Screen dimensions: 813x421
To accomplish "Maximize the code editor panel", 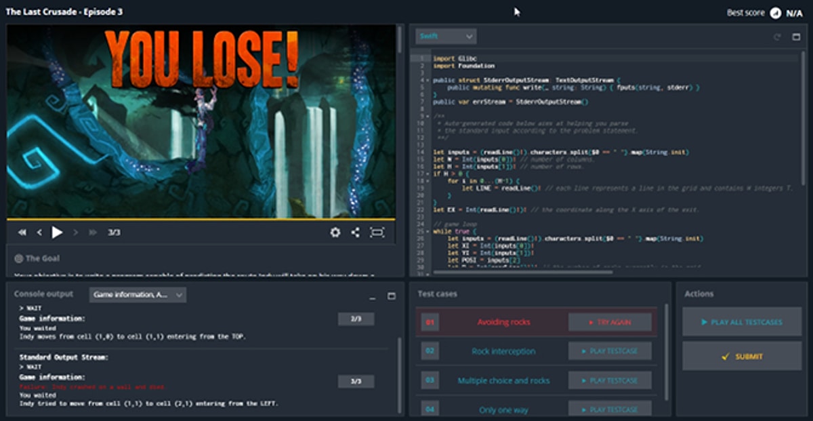I will coord(796,37).
